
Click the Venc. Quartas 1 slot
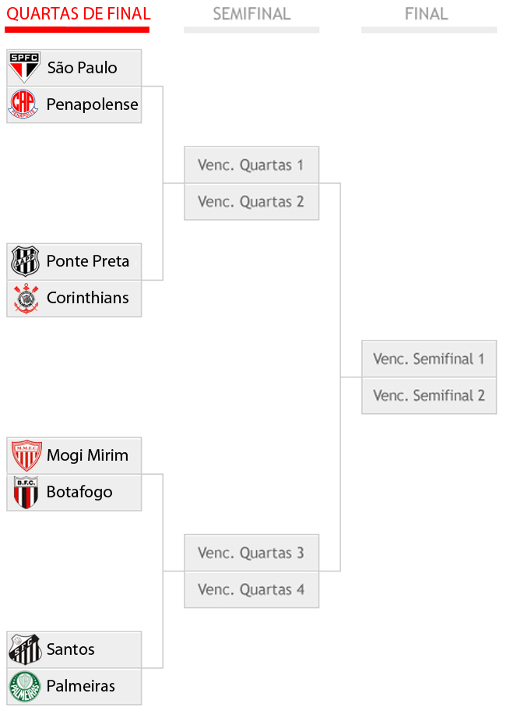click(251, 164)
